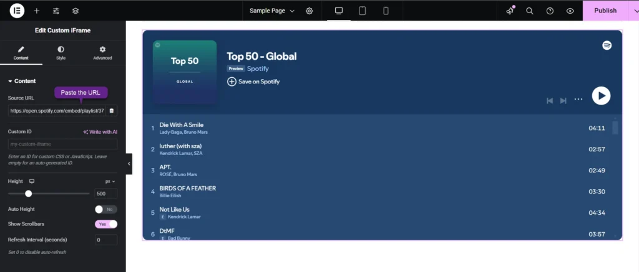Image resolution: width=639 pixels, height=272 pixels.
Task: Switch to the Advanced tab
Action: (x=102, y=53)
